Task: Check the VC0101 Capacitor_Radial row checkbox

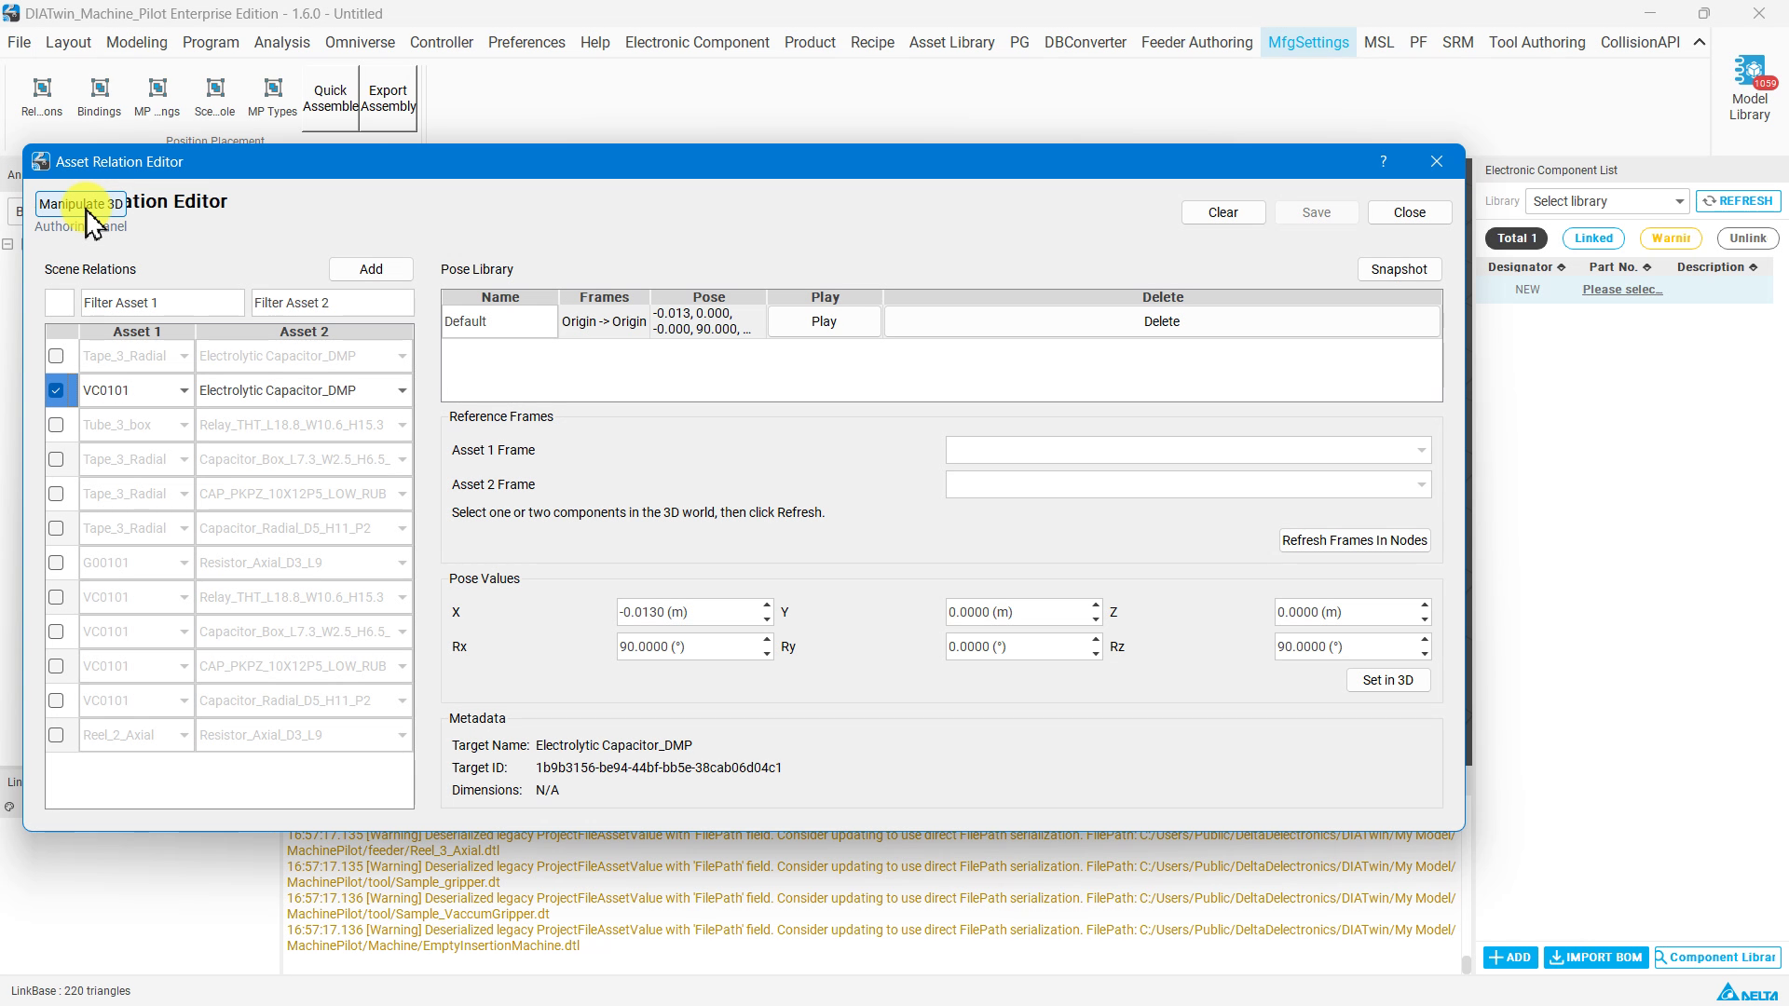Action: 56,700
